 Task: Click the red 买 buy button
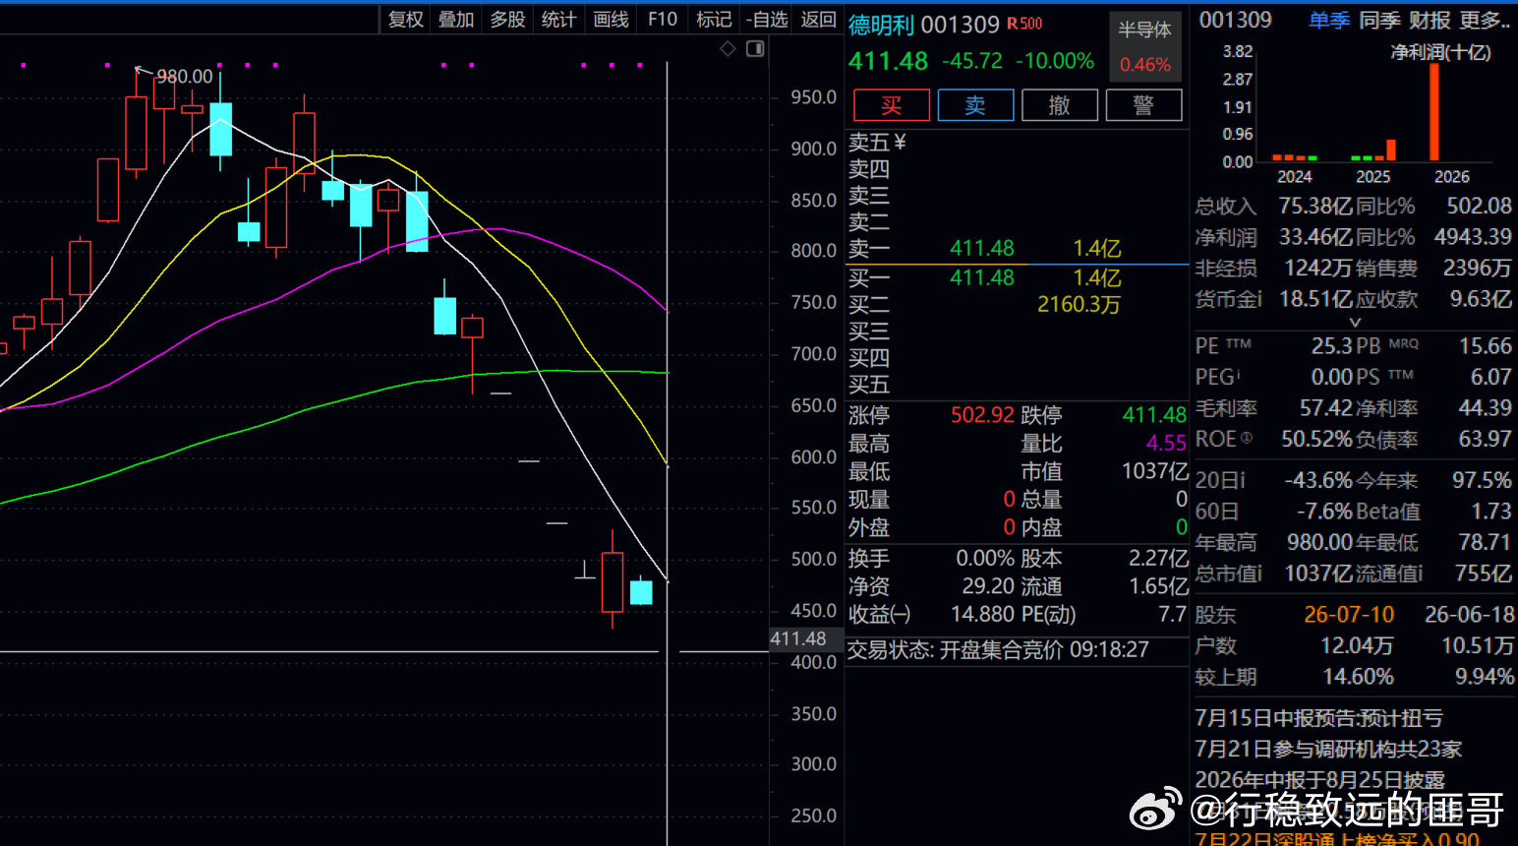(892, 105)
